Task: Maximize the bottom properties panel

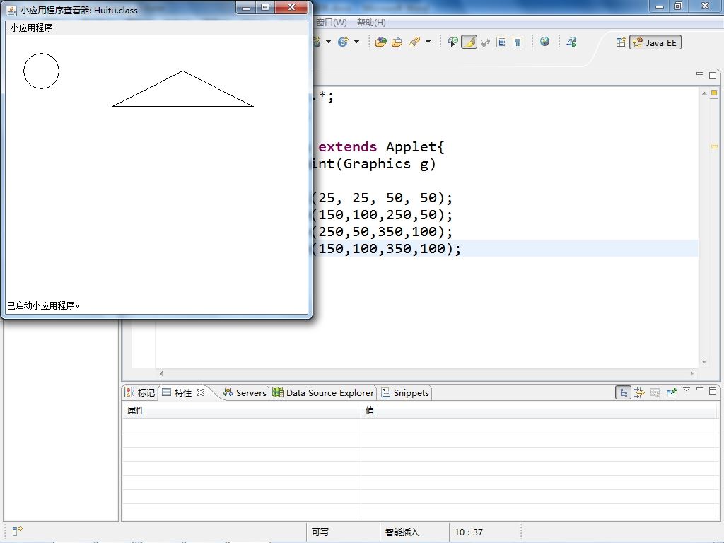Action: point(713,391)
